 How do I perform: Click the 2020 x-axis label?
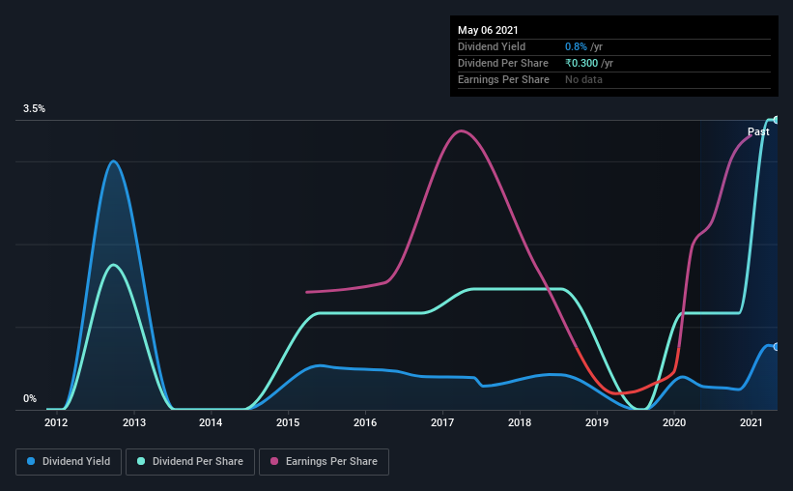click(674, 422)
